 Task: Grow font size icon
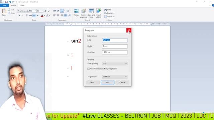45,11
